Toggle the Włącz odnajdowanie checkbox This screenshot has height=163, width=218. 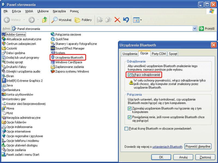(x=130, y=75)
